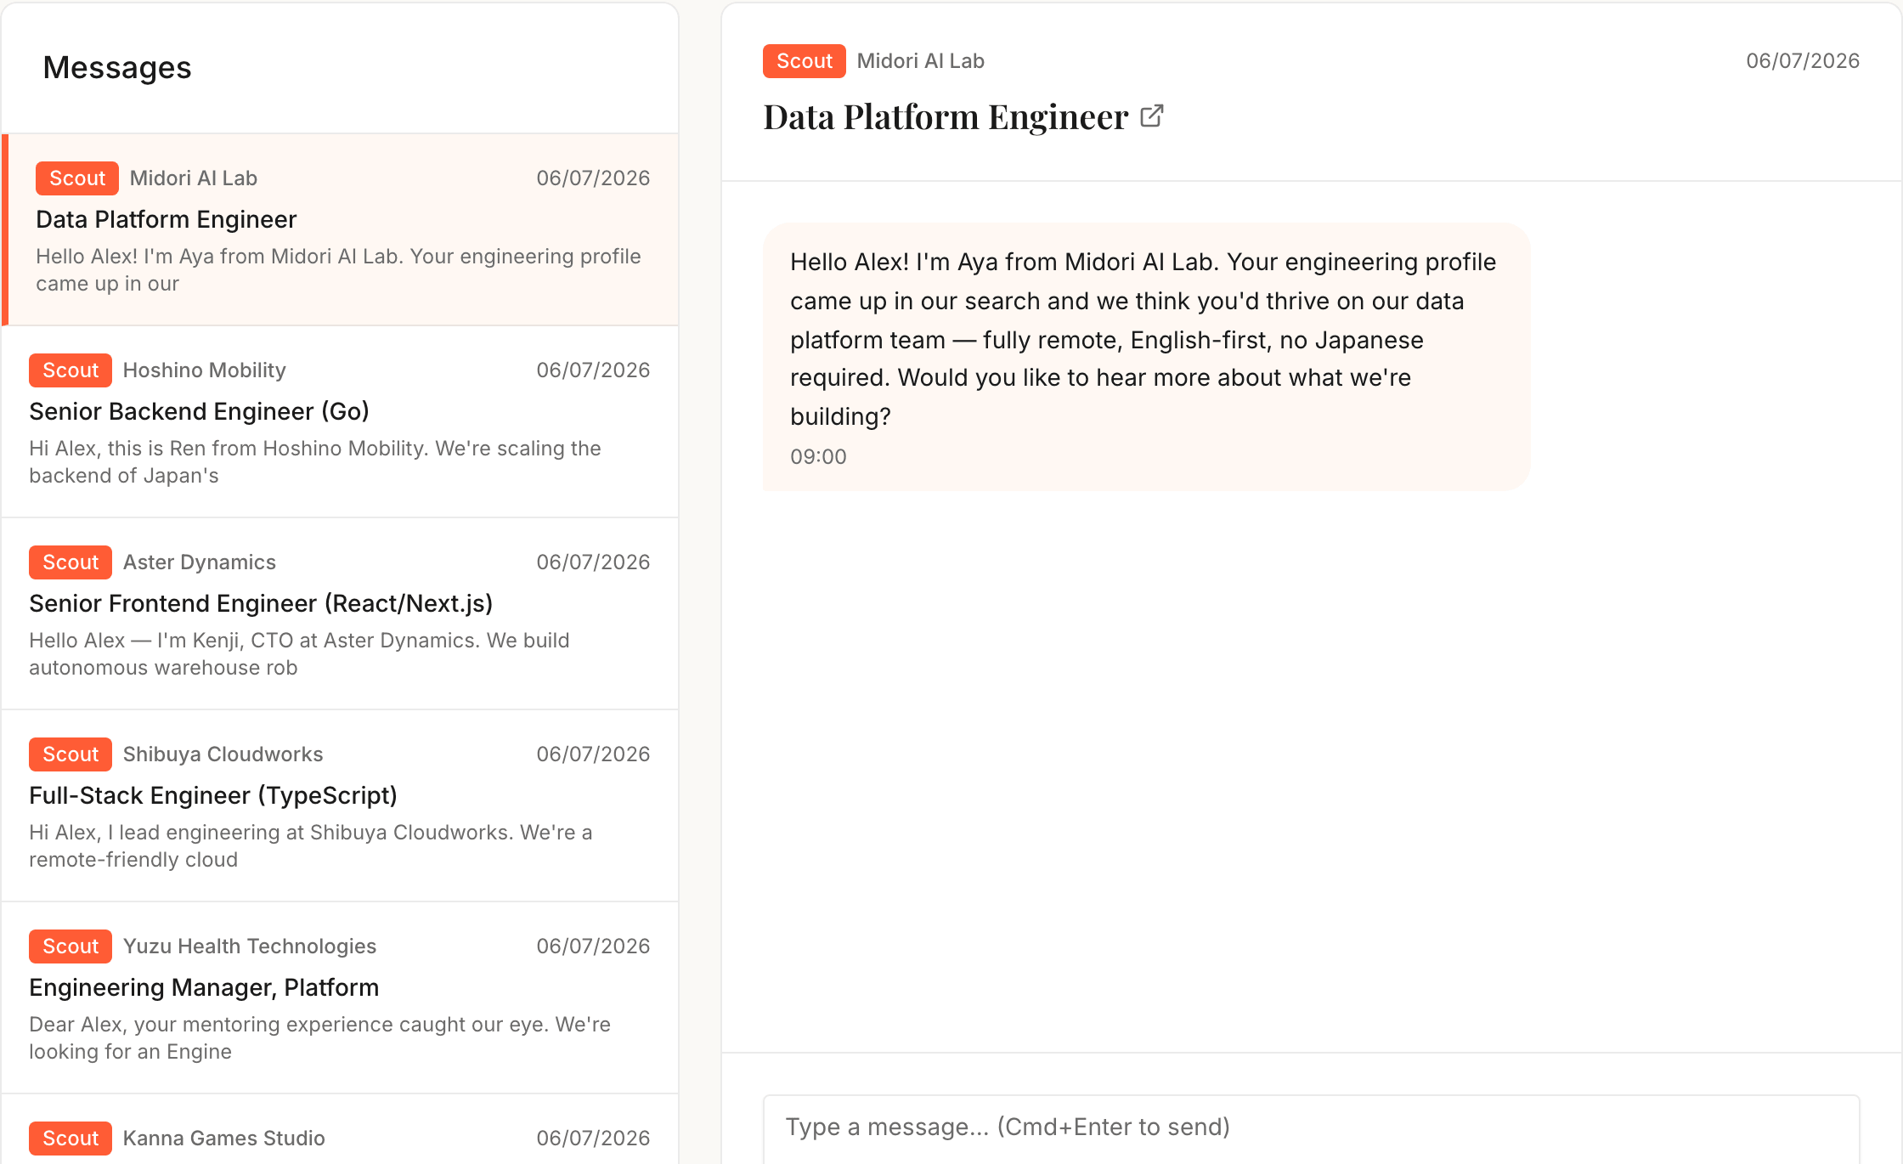The image size is (1903, 1164).
Task: Click the Senior Backend Engineer (Go) title
Action: tap(199, 411)
